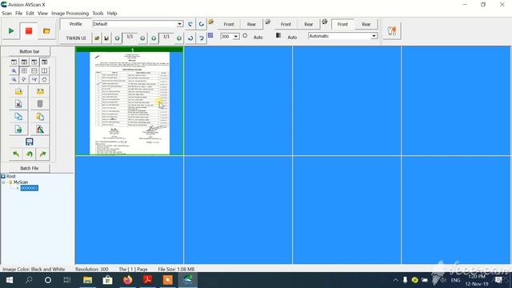Toggle Front in the middle (gray) group
The image size is (512, 288).
(286, 24)
